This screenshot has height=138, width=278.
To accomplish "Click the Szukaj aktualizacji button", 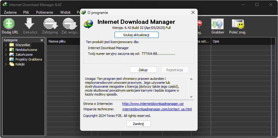I will pos(136,35).
